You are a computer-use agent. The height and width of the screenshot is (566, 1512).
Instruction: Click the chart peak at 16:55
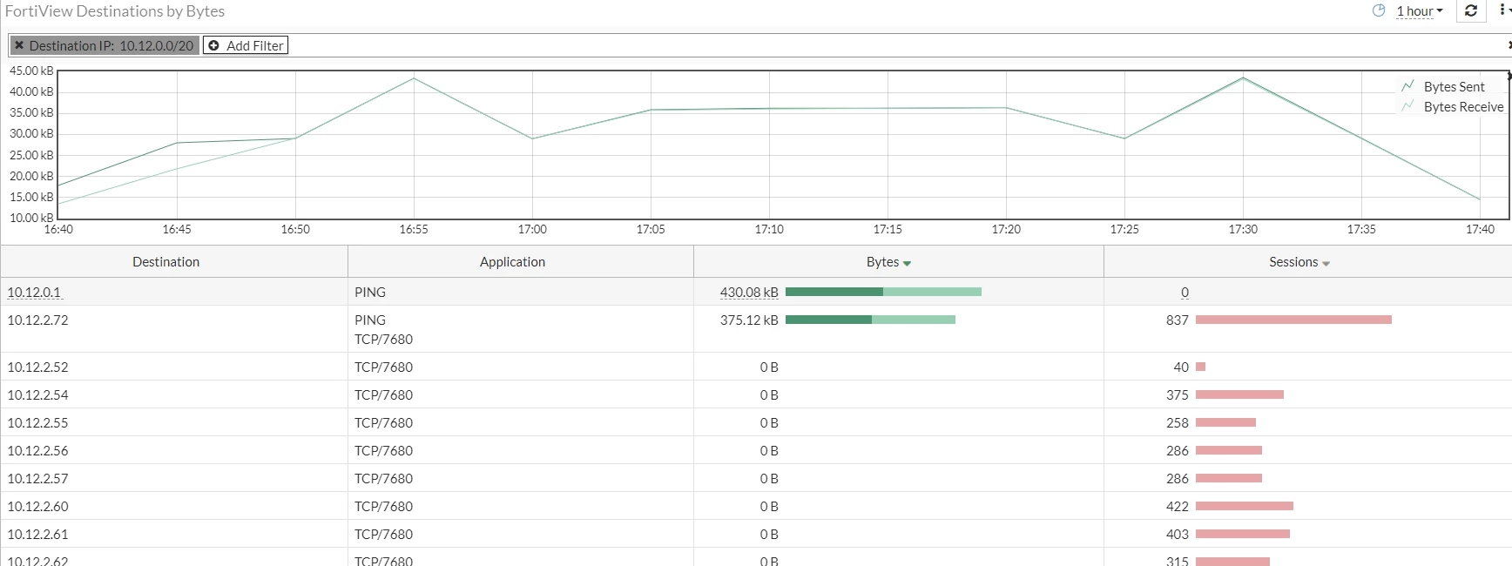point(414,78)
